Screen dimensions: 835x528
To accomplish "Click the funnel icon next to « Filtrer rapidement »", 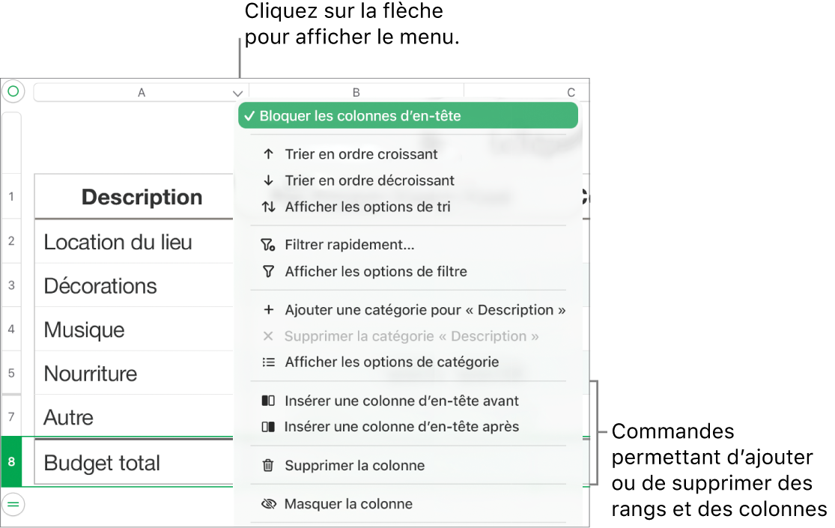I will tap(268, 244).
